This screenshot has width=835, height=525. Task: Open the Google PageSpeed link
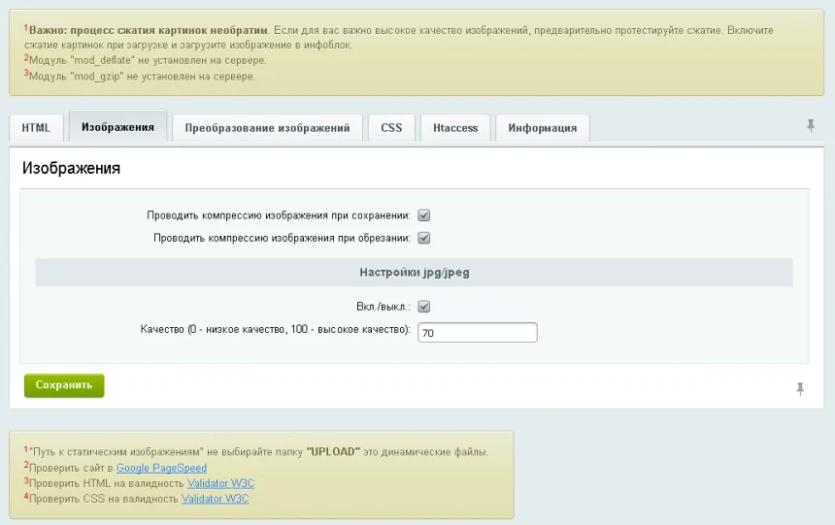click(161, 468)
